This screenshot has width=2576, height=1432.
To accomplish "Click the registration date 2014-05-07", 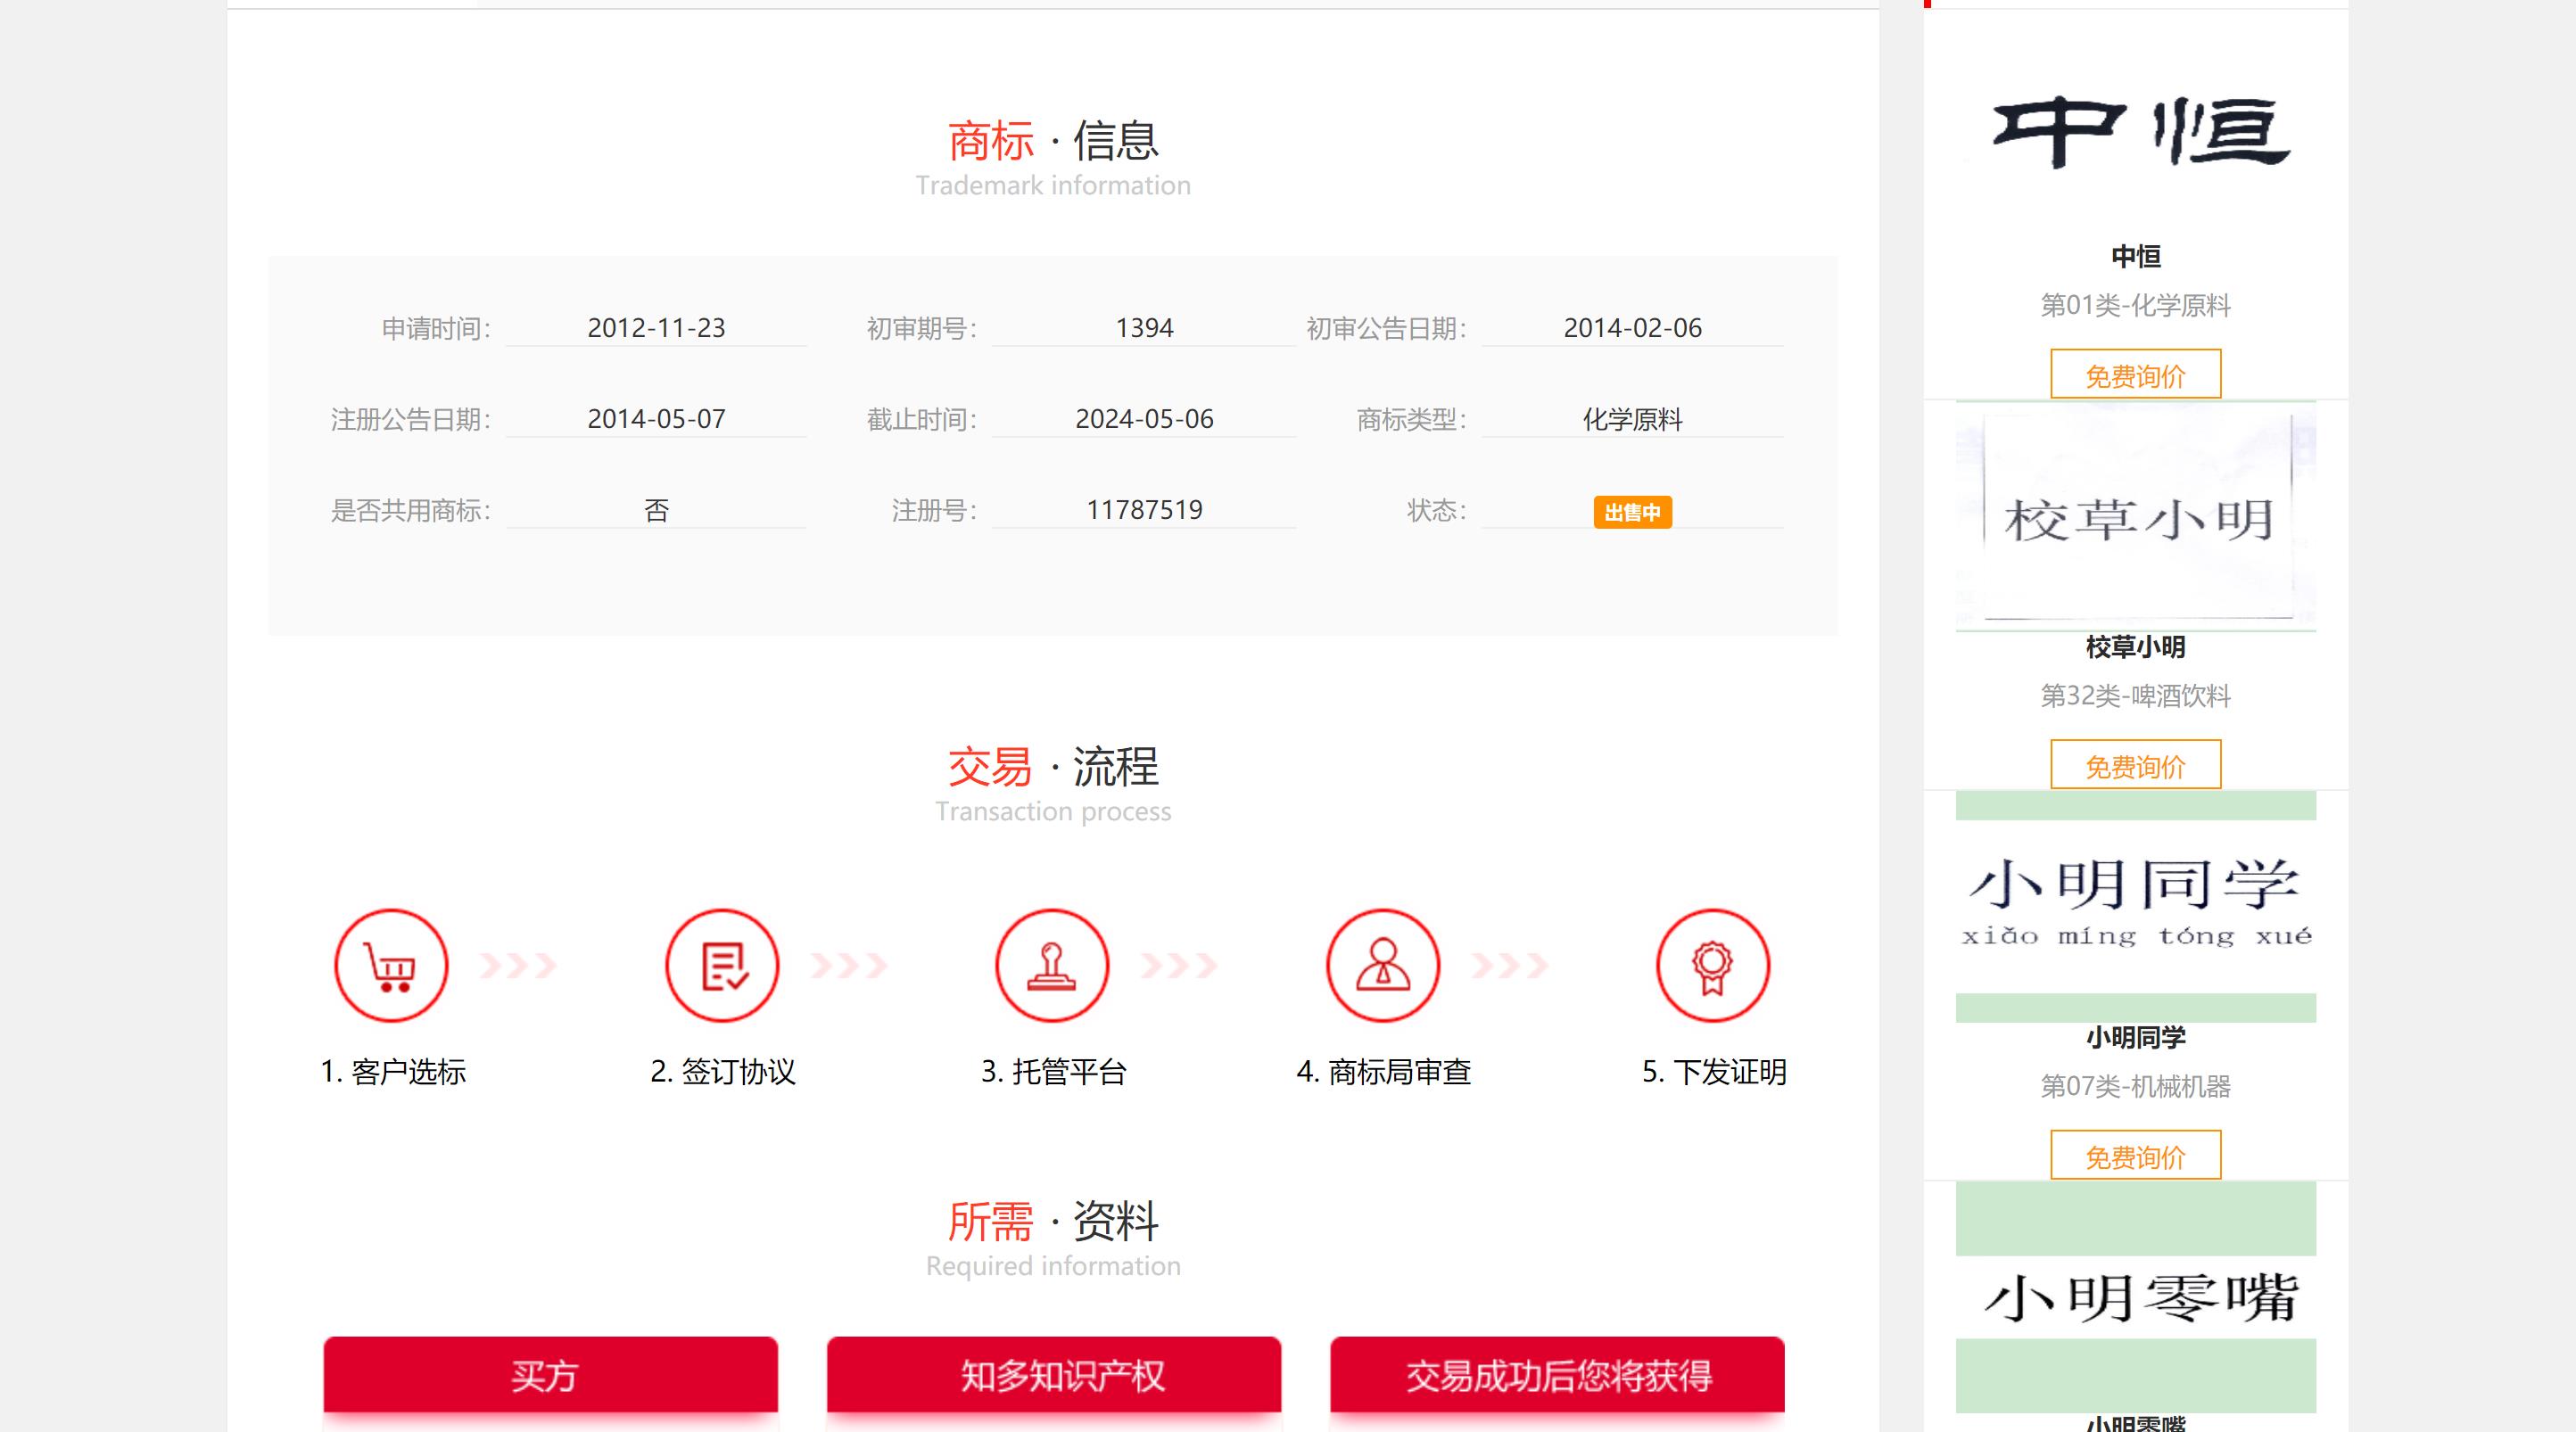I will [656, 419].
